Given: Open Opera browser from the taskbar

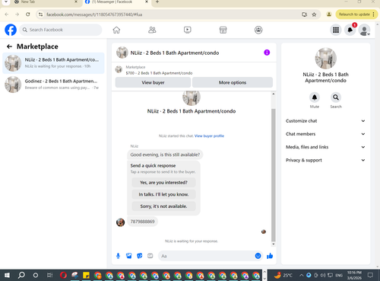Looking at the screenshot, I should click(x=63, y=275).
